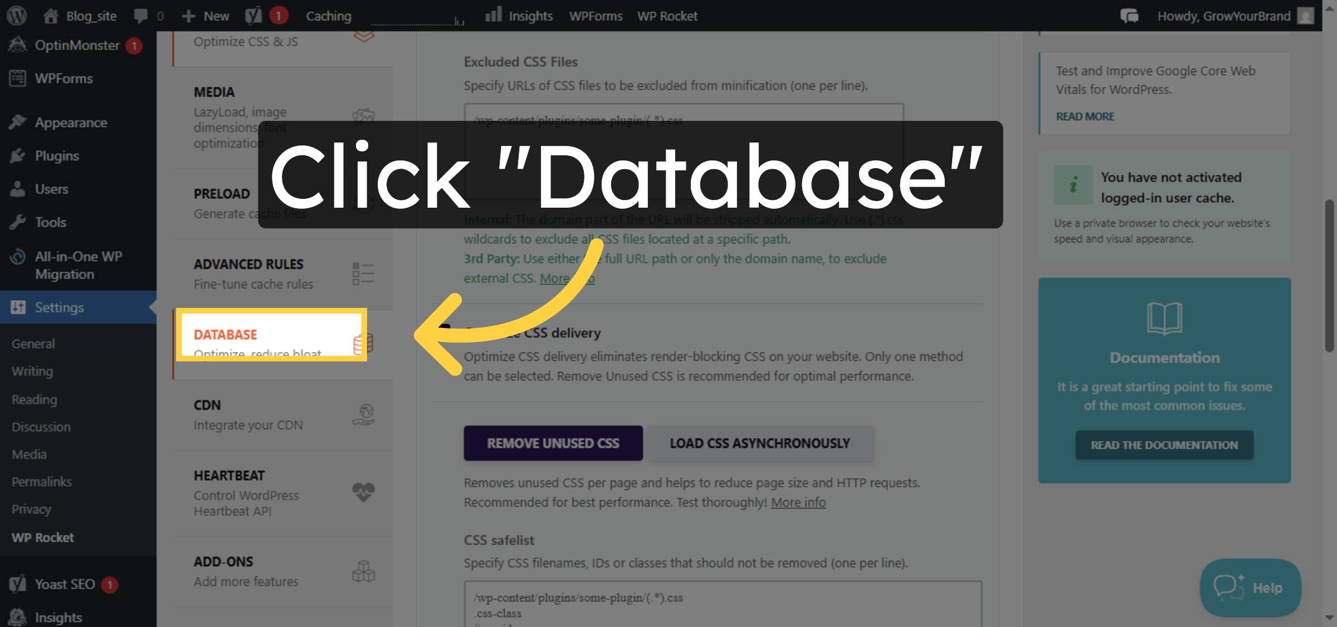The height and width of the screenshot is (627, 1337).
Task: Collapse the expanded Settings submenu
Action: pos(59,307)
